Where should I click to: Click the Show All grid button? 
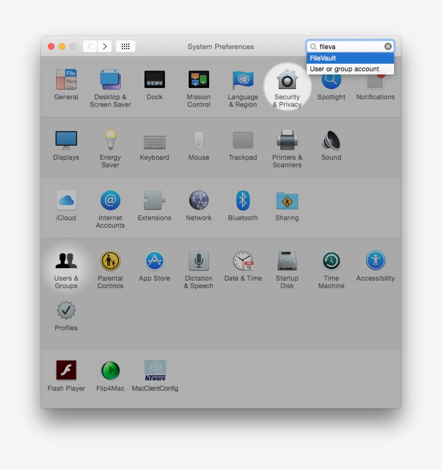pos(126,46)
